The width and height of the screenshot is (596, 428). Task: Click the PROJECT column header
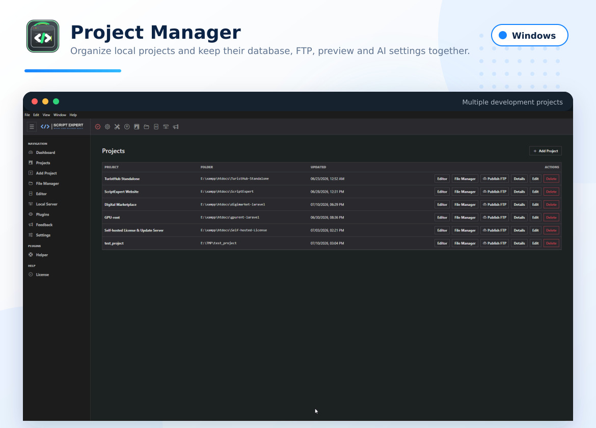[x=112, y=167]
